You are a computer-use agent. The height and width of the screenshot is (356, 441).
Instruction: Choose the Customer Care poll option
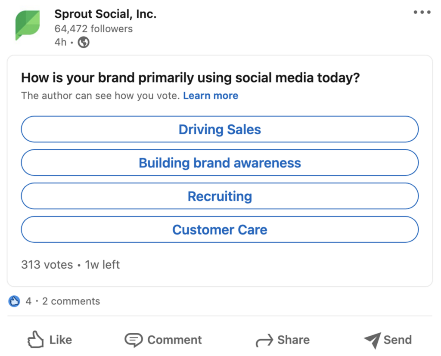tap(220, 229)
